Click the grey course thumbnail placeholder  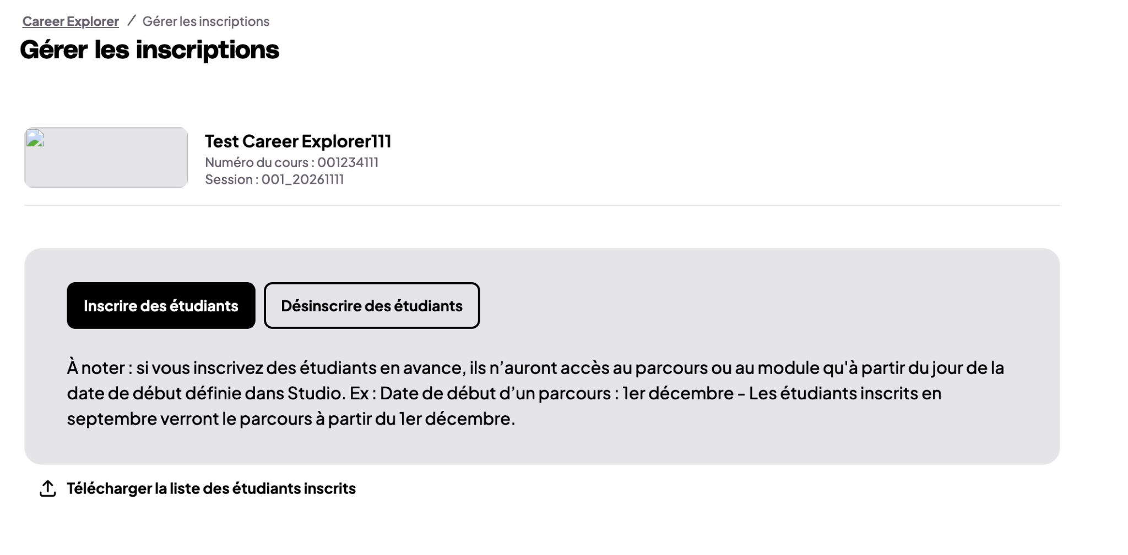106,158
